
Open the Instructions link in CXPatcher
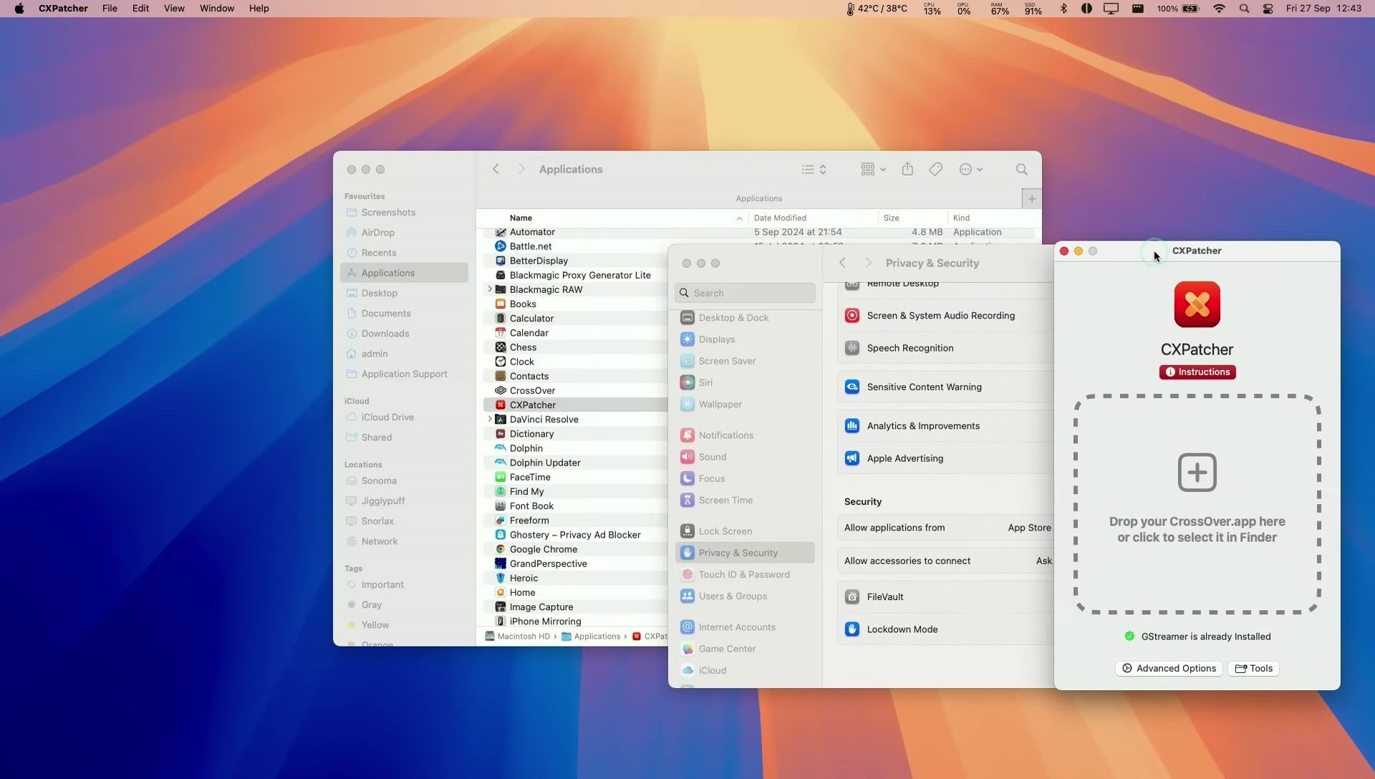pyautogui.click(x=1197, y=372)
